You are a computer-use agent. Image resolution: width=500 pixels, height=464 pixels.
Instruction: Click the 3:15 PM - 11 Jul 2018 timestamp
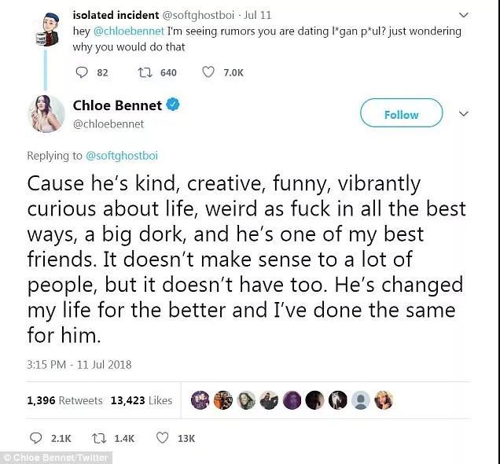(79, 364)
